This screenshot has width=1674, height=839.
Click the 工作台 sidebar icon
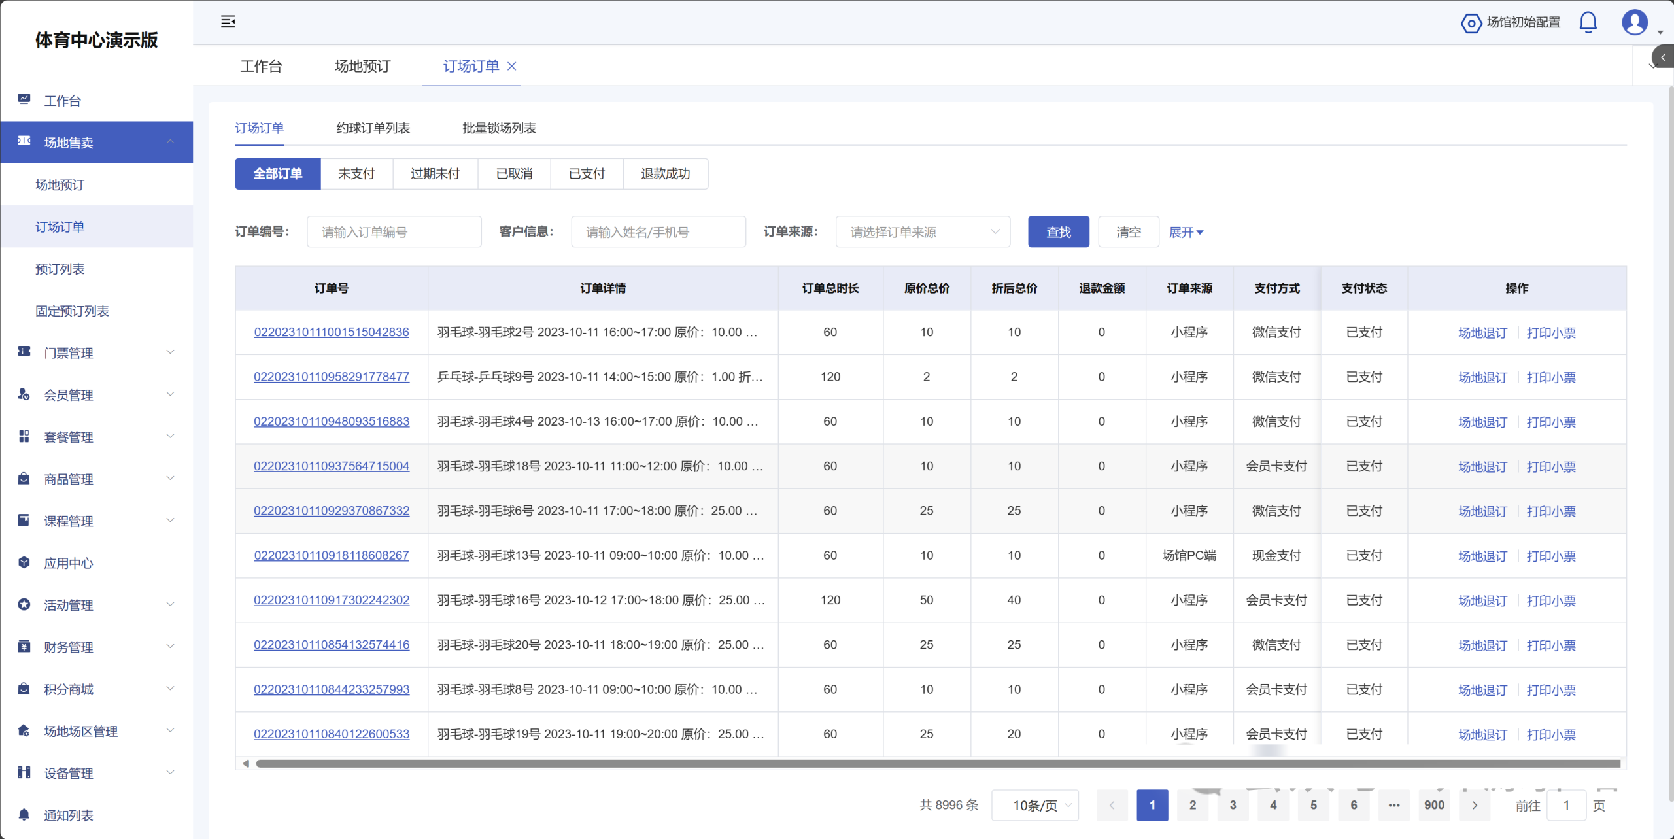(24, 100)
